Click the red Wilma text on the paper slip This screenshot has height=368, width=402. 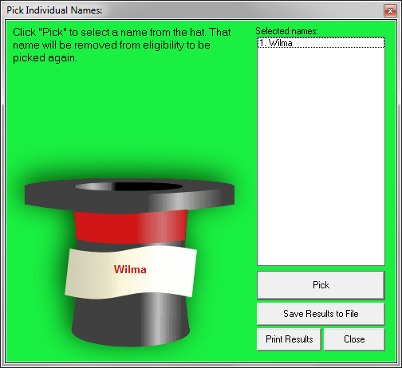tap(130, 269)
